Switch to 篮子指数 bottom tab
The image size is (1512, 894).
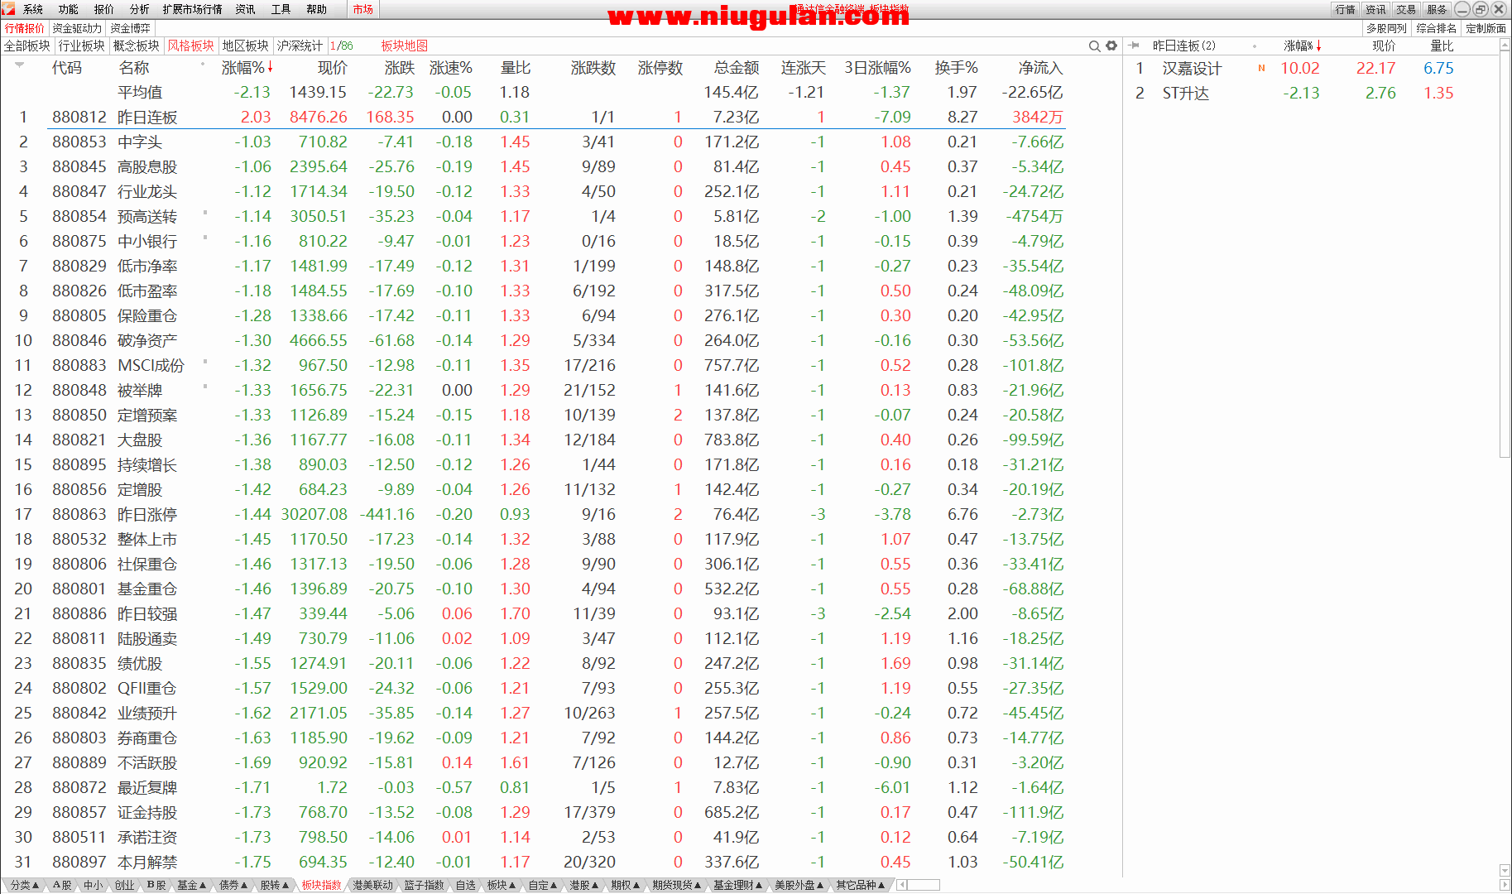[x=425, y=885]
